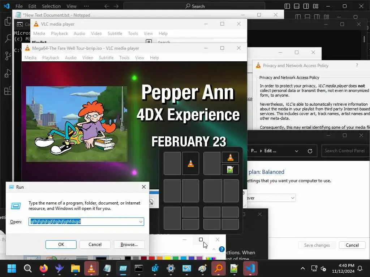Open the Explorer icon in VS Code activity bar
370x277 pixels.
(8, 22)
